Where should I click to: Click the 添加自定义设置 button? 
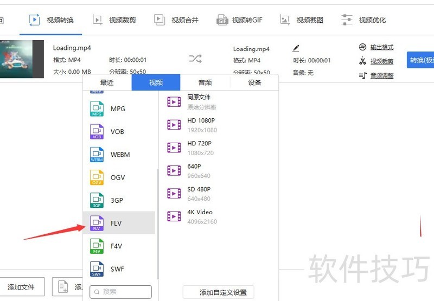[218, 292]
